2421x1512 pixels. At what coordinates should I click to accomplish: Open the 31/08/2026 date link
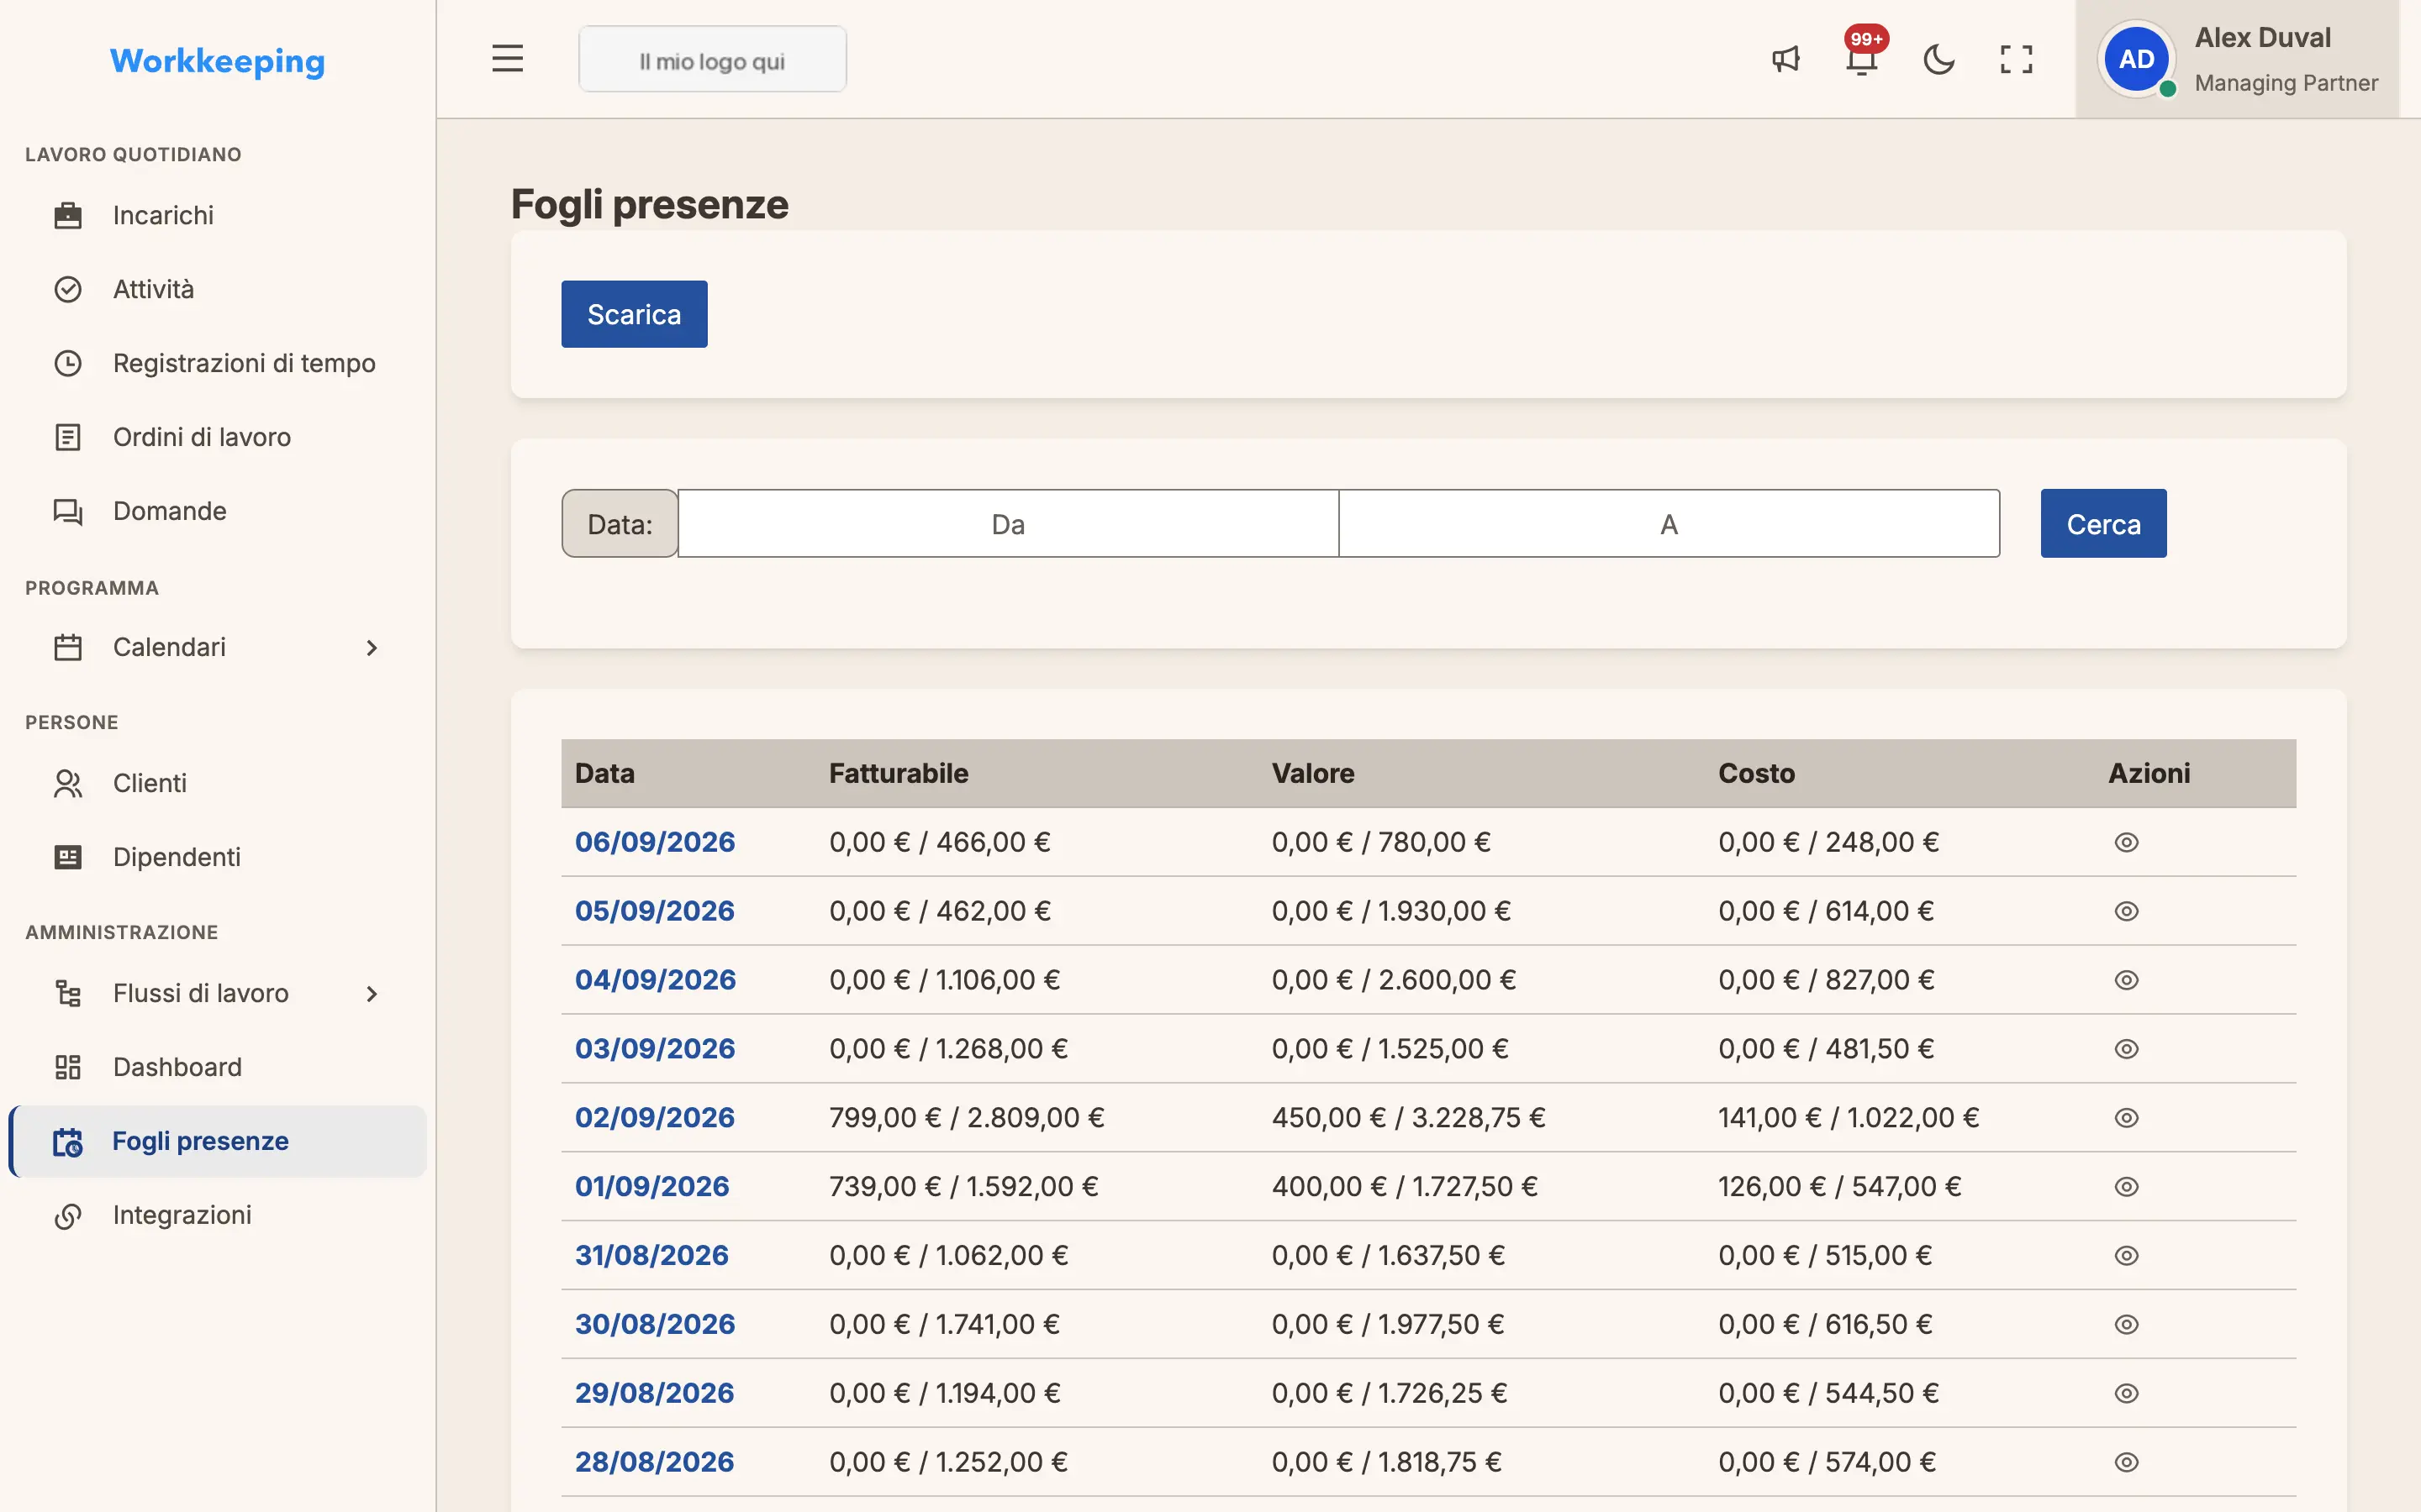(x=652, y=1255)
